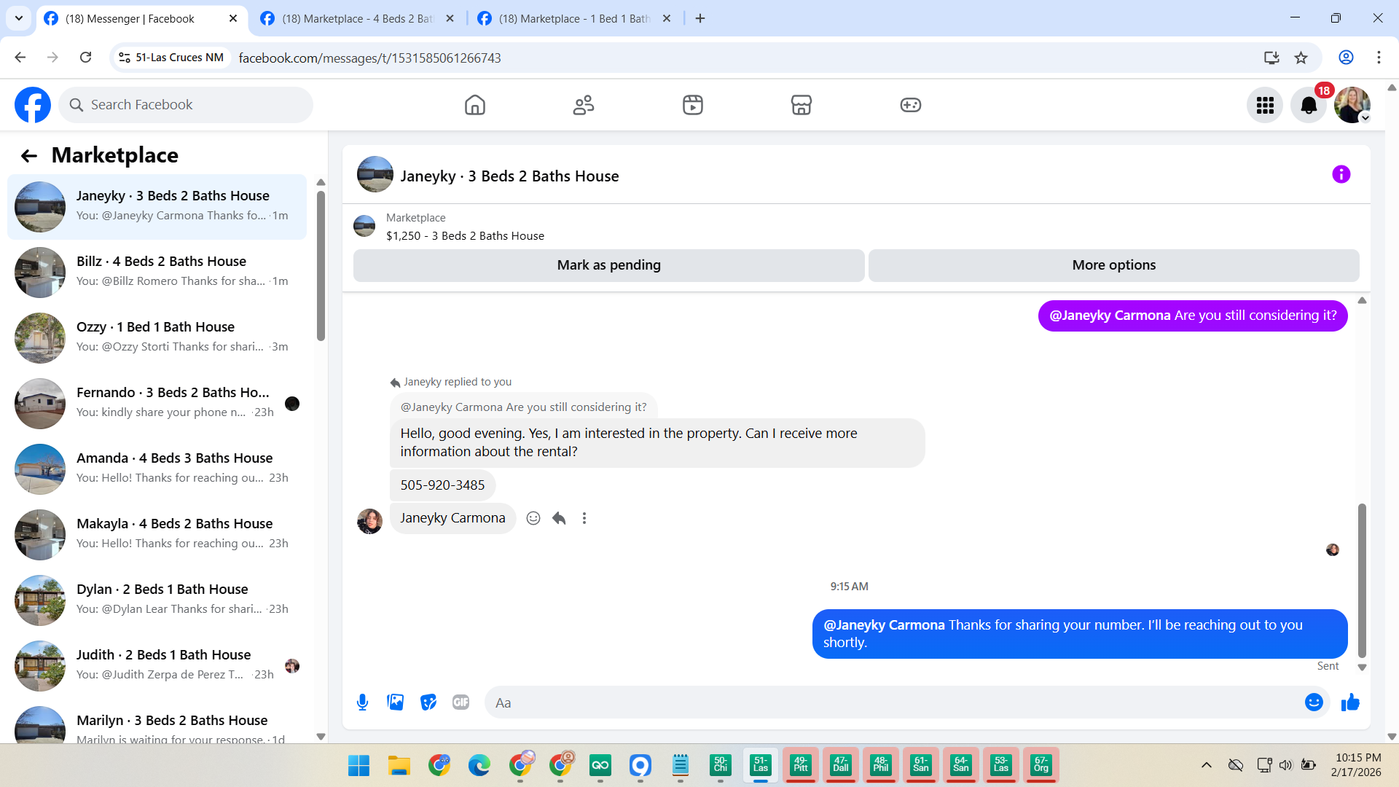The width and height of the screenshot is (1399, 787).
Task: React to Janeyky's message with emoji
Action: coord(533,518)
